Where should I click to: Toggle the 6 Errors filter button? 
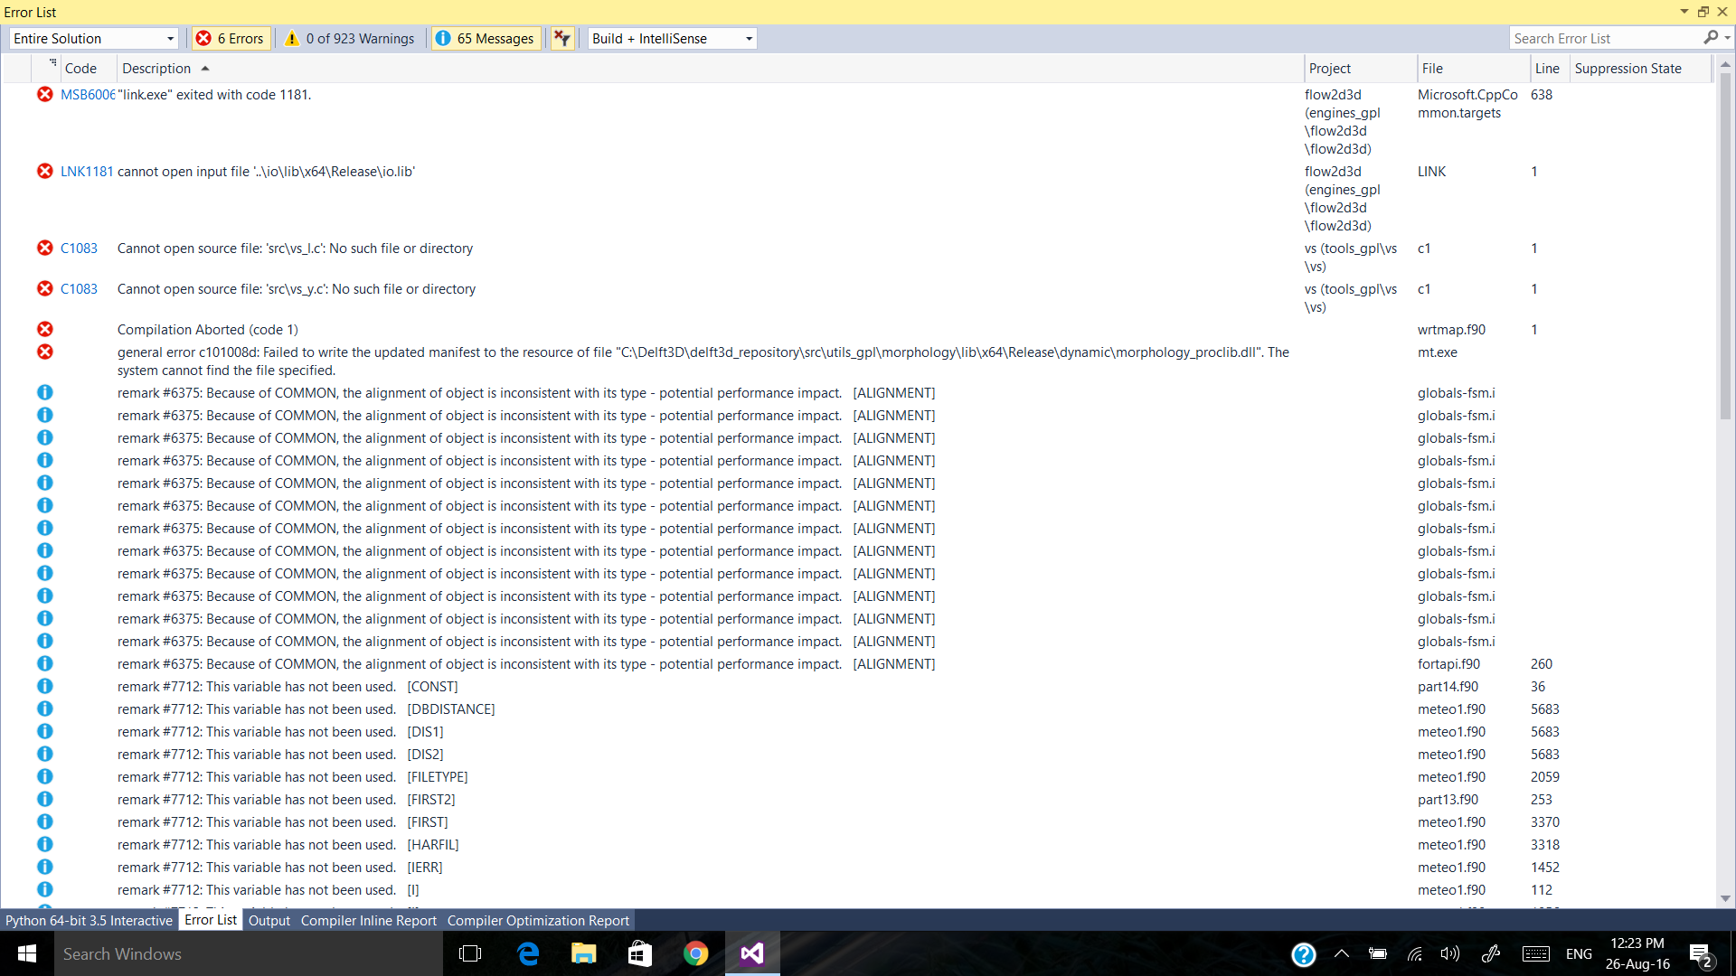coord(231,39)
